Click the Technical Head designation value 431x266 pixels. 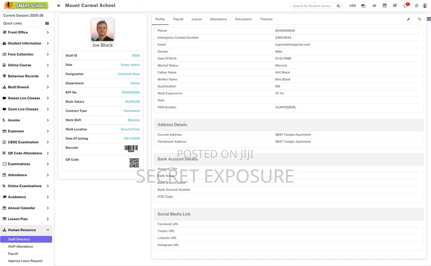128,74
